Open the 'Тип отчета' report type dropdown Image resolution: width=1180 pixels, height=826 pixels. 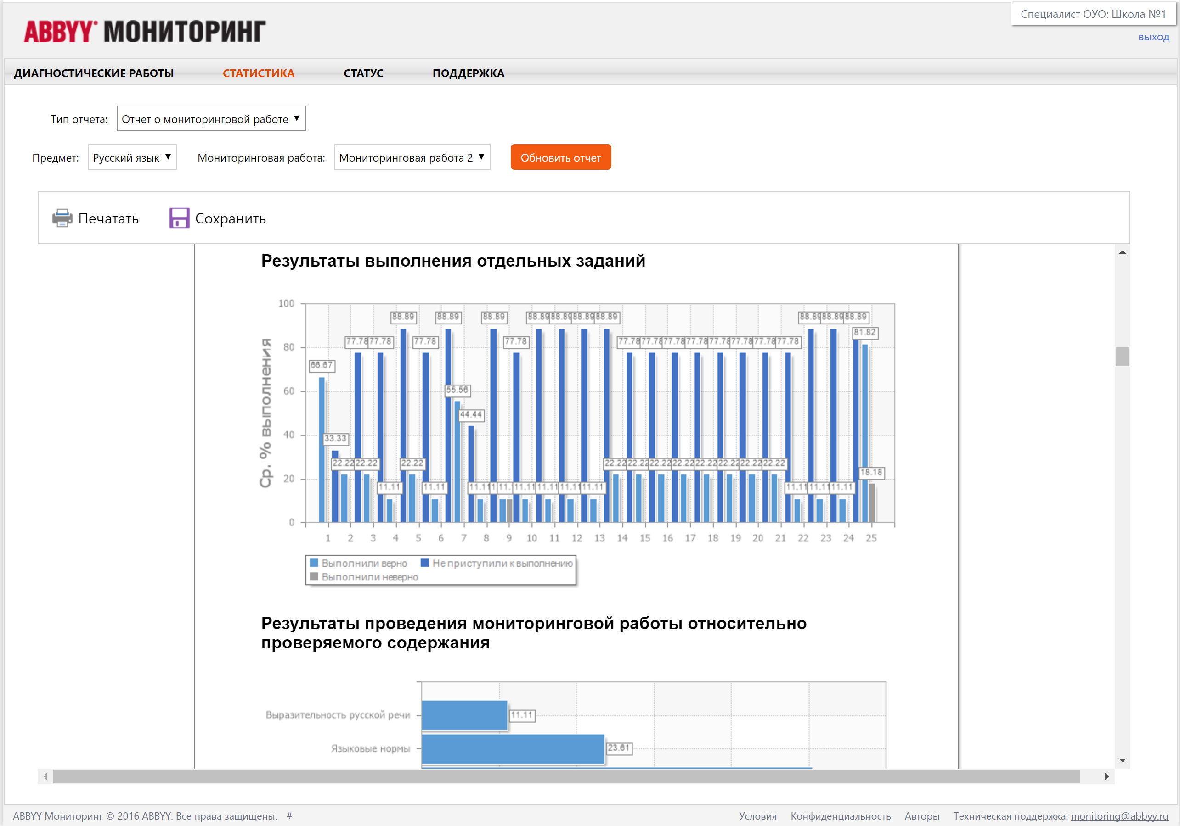pos(211,118)
